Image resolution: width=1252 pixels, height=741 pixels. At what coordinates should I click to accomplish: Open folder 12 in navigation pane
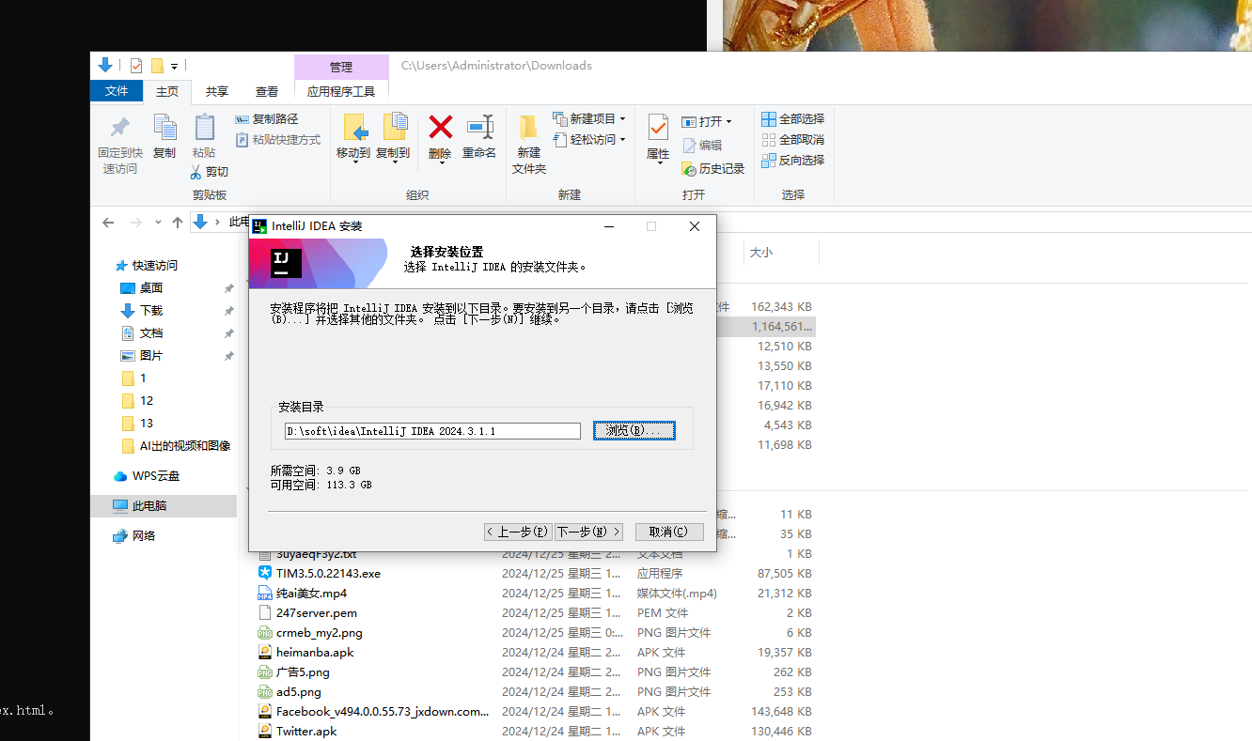coord(137,401)
